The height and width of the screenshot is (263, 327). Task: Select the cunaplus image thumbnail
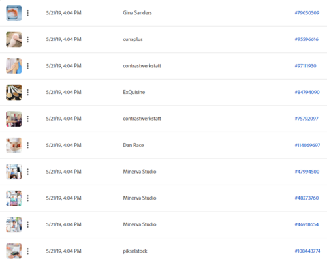pos(14,39)
